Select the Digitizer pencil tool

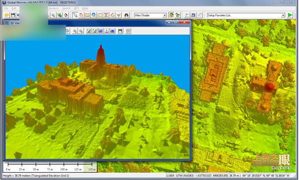[113, 15]
